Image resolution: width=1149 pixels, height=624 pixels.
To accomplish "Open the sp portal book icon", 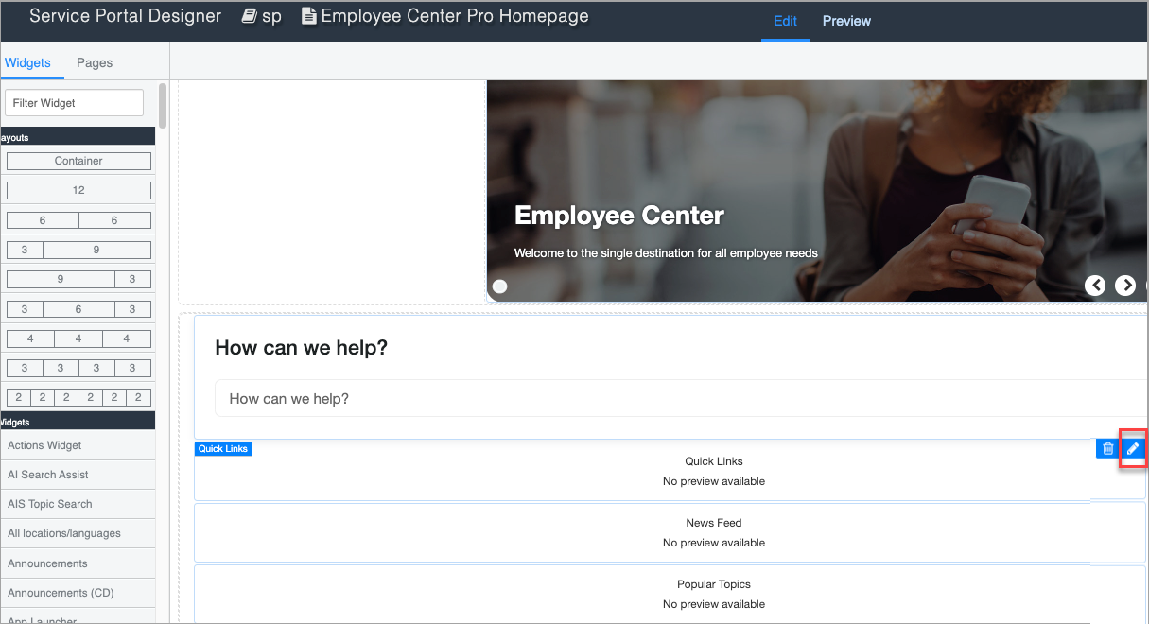I will 250,16.
